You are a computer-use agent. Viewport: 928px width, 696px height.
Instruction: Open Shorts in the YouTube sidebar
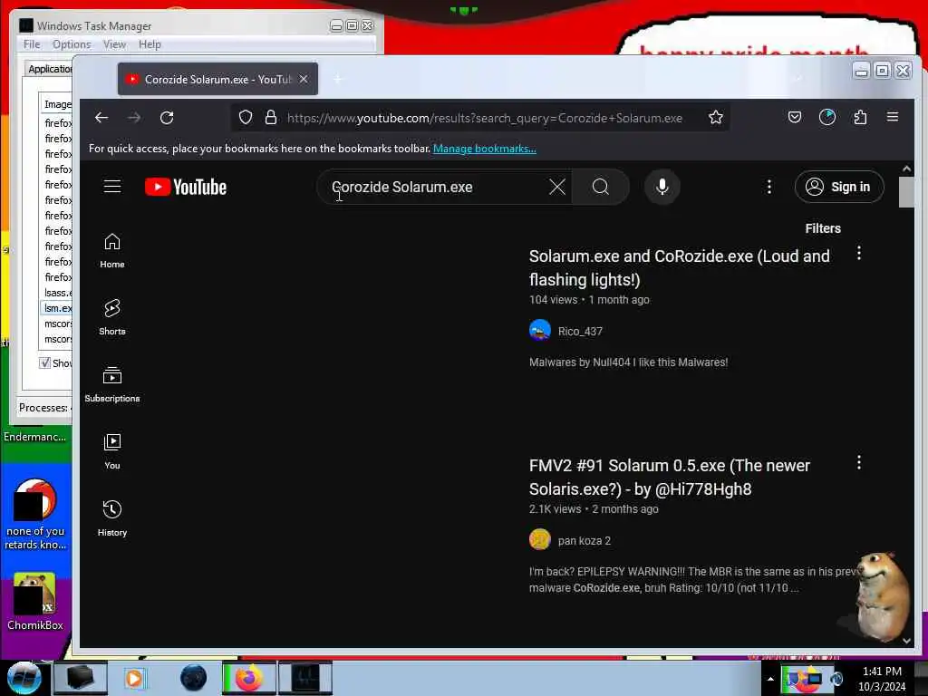[112, 318]
